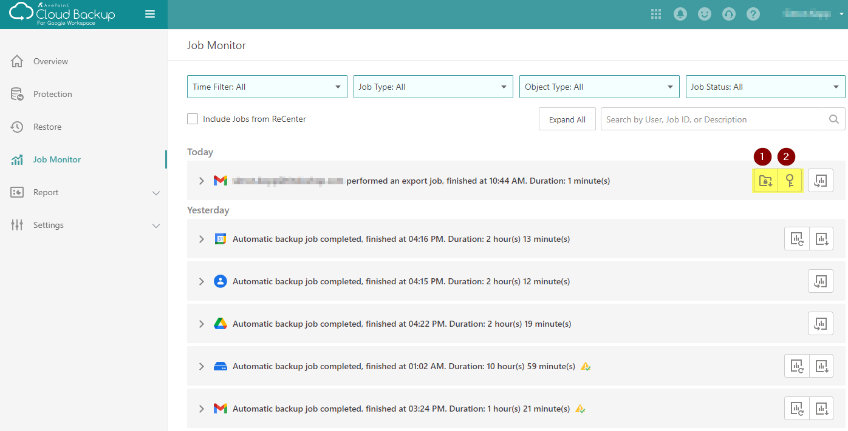Enable Include Jobs from ReCenter

[193, 119]
